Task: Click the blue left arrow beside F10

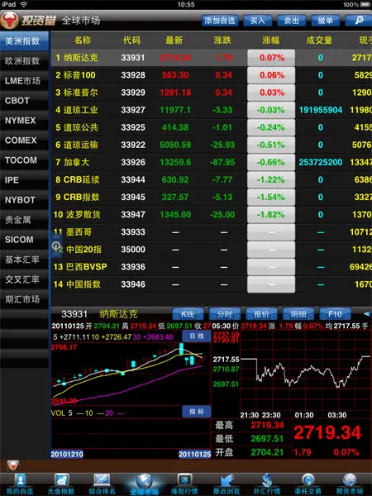Action: click(366, 314)
